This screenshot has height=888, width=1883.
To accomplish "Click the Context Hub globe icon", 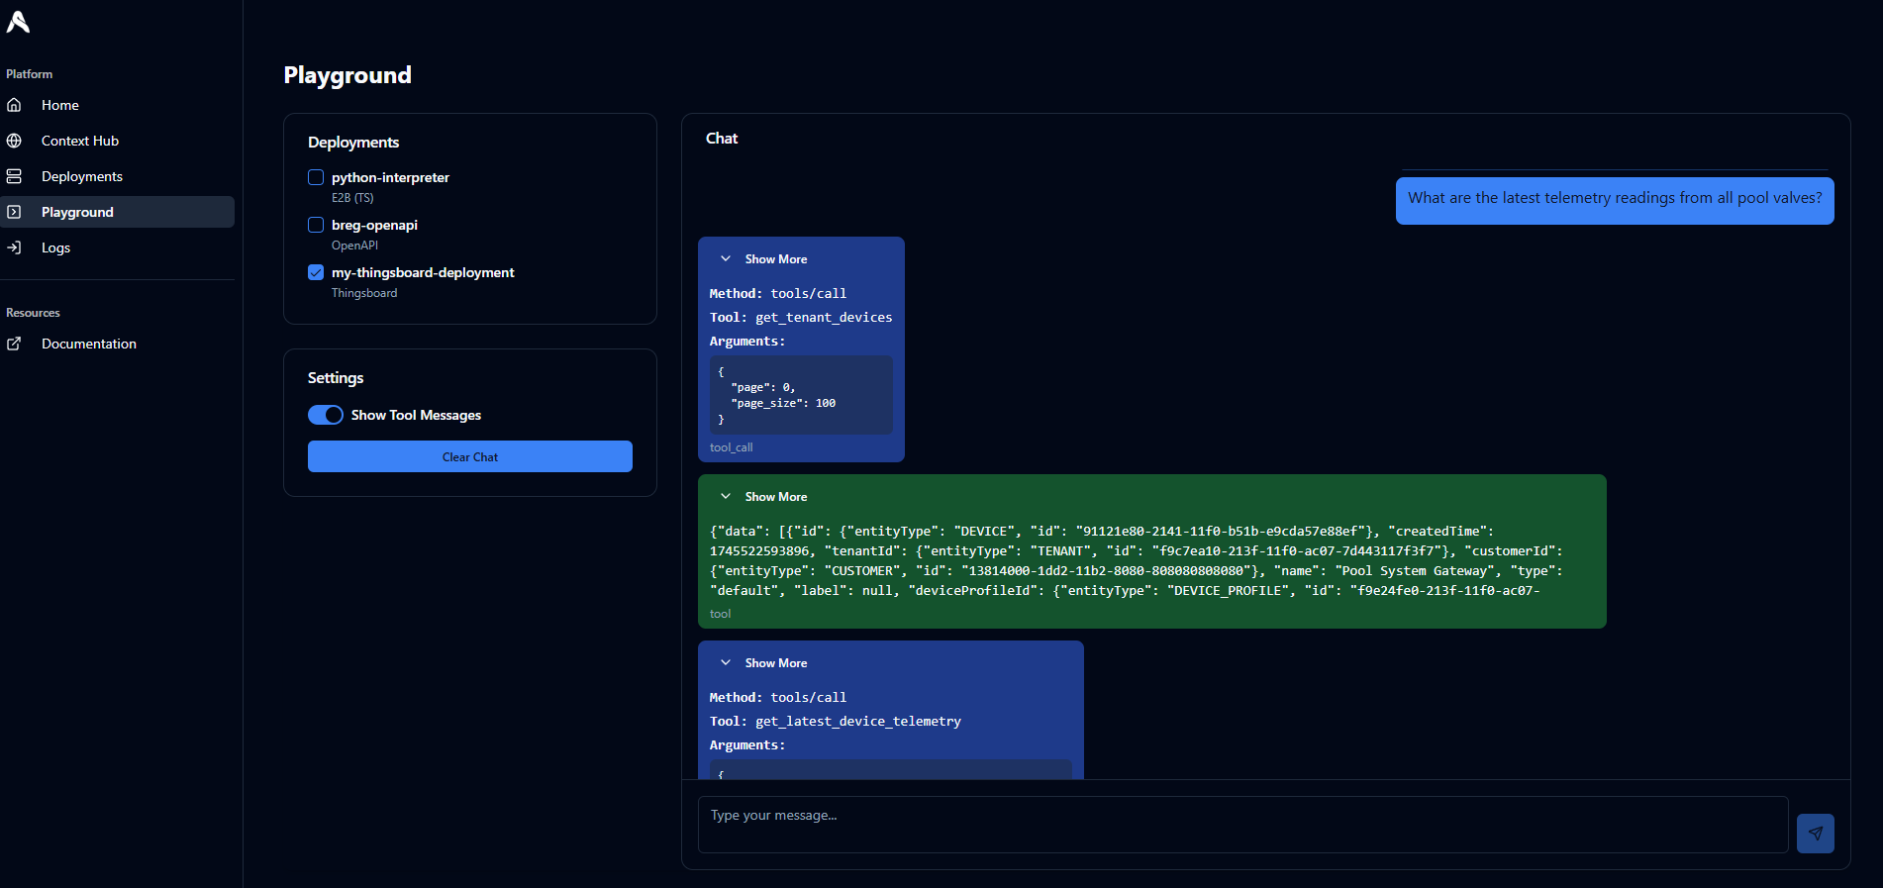I will (14, 141).
